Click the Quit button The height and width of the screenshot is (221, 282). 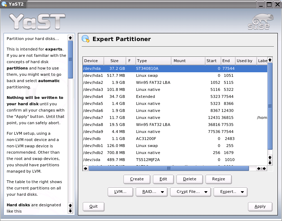(93, 206)
